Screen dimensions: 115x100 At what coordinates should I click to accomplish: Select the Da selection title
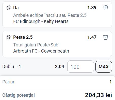[x=16, y=8]
